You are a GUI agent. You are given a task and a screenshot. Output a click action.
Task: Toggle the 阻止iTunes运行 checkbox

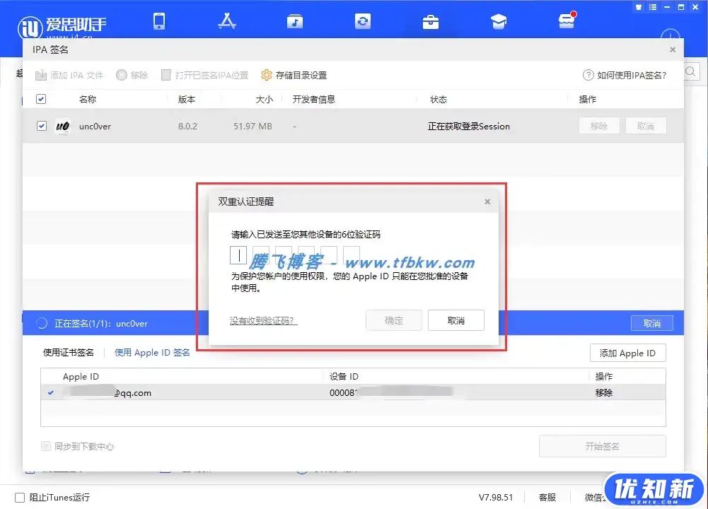[x=20, y=497]
